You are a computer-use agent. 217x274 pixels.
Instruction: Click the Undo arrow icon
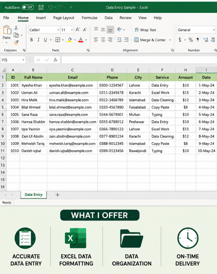coord(50,7)
